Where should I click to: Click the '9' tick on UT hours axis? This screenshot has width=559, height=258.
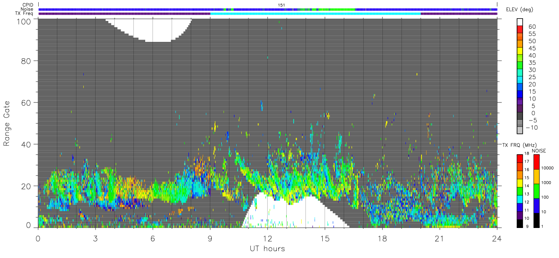210,239
